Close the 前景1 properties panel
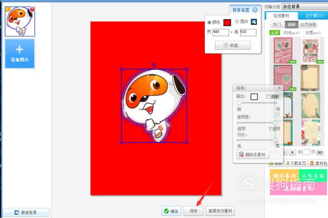 pos(279,88)
